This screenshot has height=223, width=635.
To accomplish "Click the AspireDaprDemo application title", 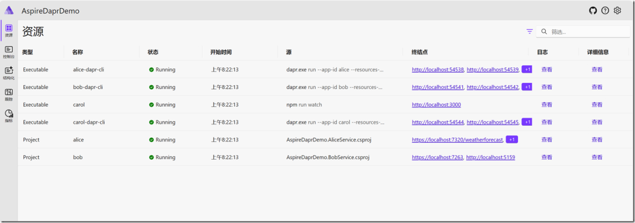I will click(x=51, y=11).
